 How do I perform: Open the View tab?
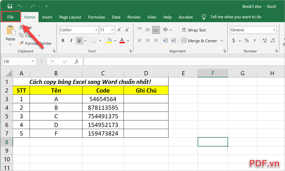coord(152,17)
